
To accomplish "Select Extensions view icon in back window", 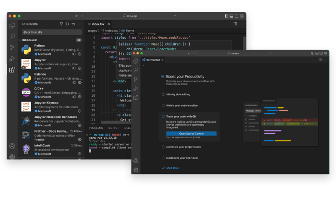I will [12, 69].
